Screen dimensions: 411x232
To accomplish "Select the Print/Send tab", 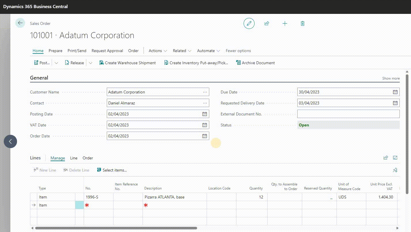I will (77, 51).
